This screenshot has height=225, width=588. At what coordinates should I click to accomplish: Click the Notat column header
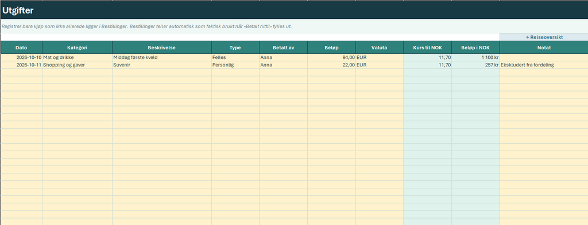pyautogui.click(x=544, y=48)
